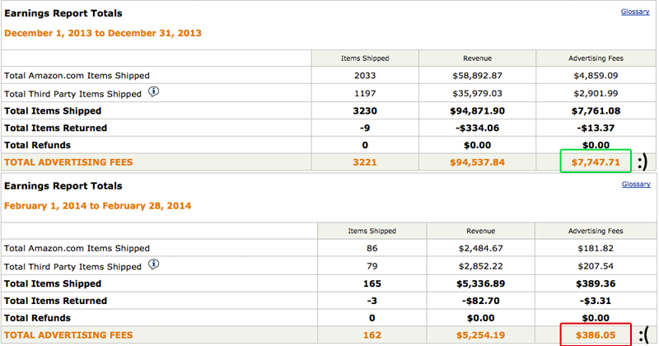Select the $207.54 advertising fees cell
This screenshot has width=659, height=346.
[x=596, y=266]
